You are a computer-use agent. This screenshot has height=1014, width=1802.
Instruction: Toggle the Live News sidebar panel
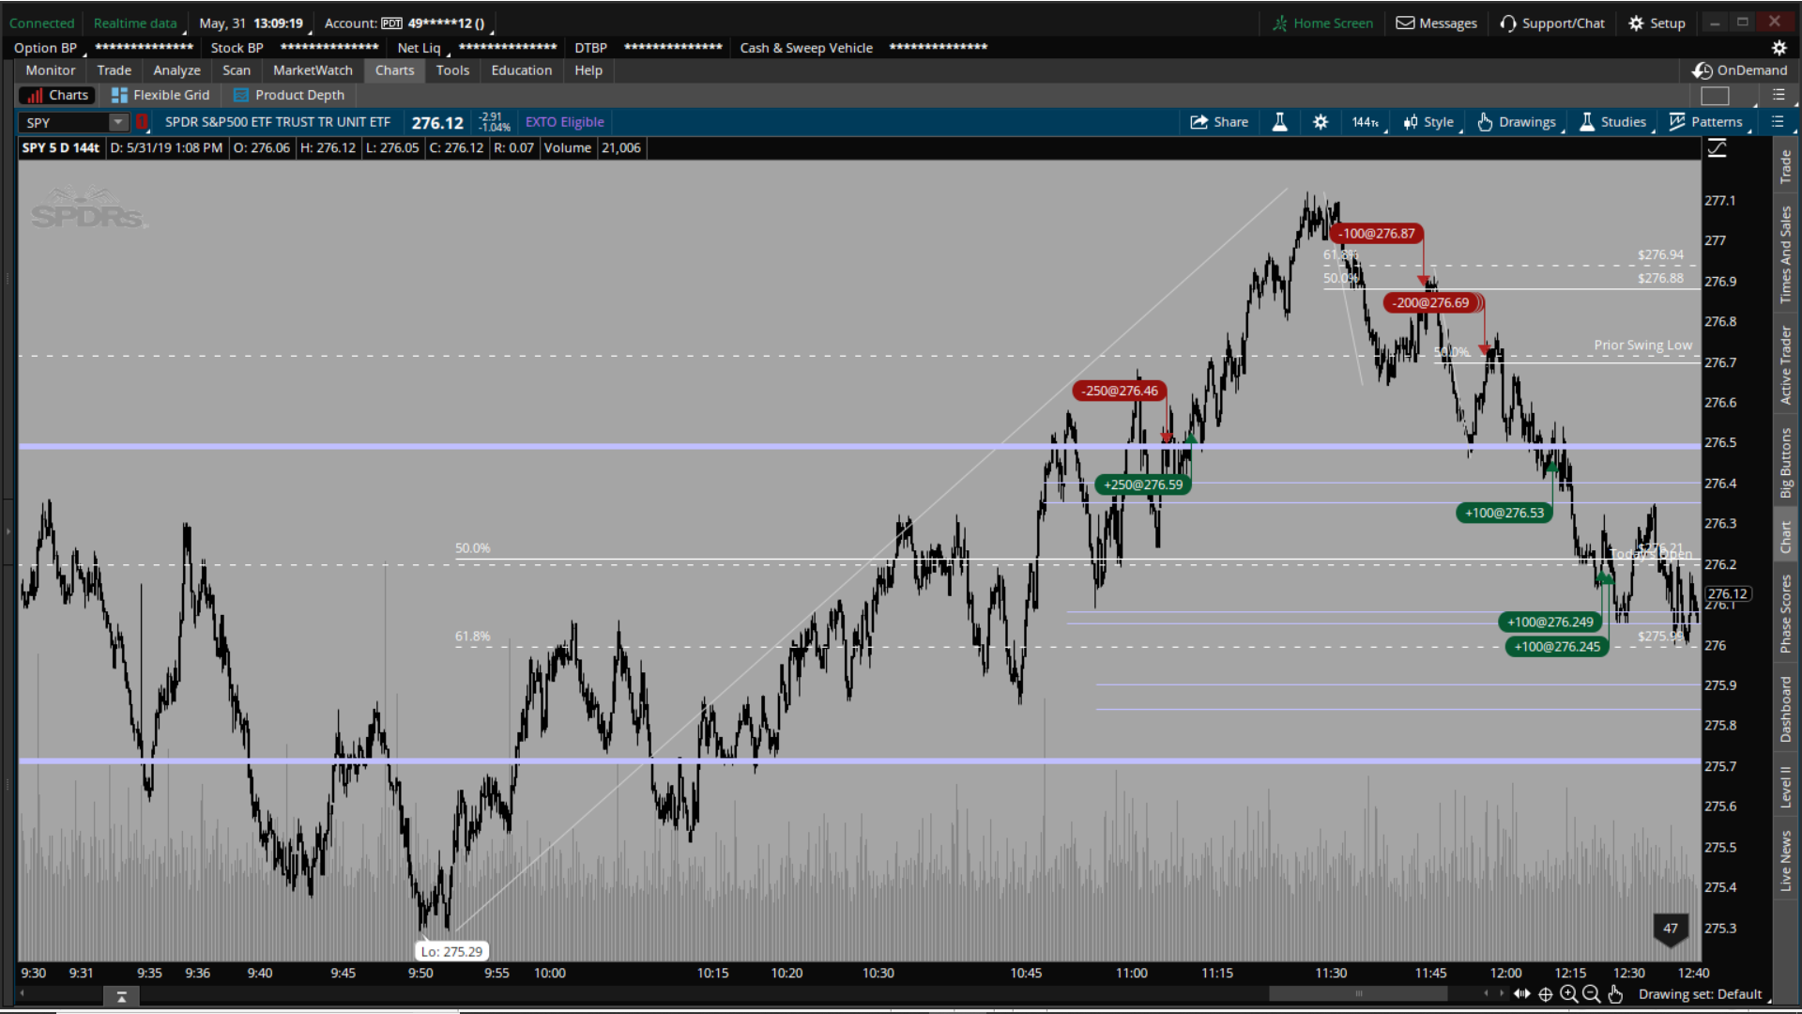[1785, 860]
